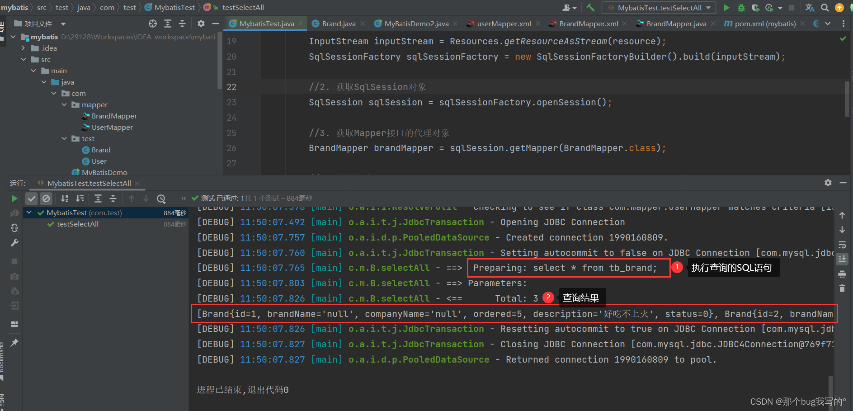Locate opened file with the target icon
The image size is (853, 411).
coord(153,24)
